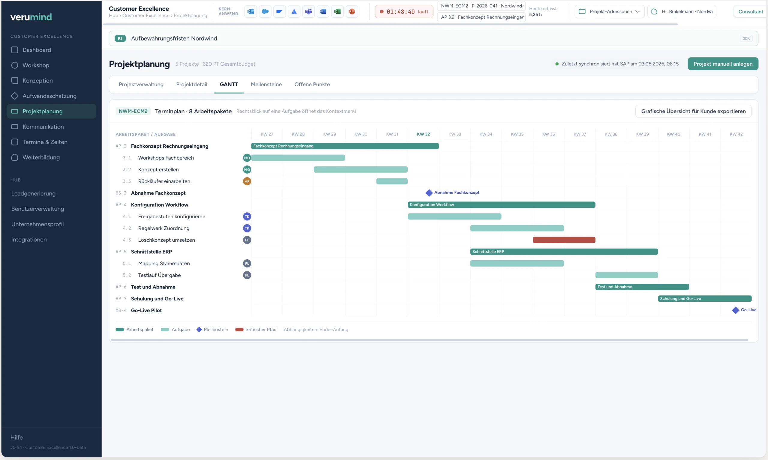Click the KW 32 column header
Screen dimensions: 768x460
(x=423, y=134)
